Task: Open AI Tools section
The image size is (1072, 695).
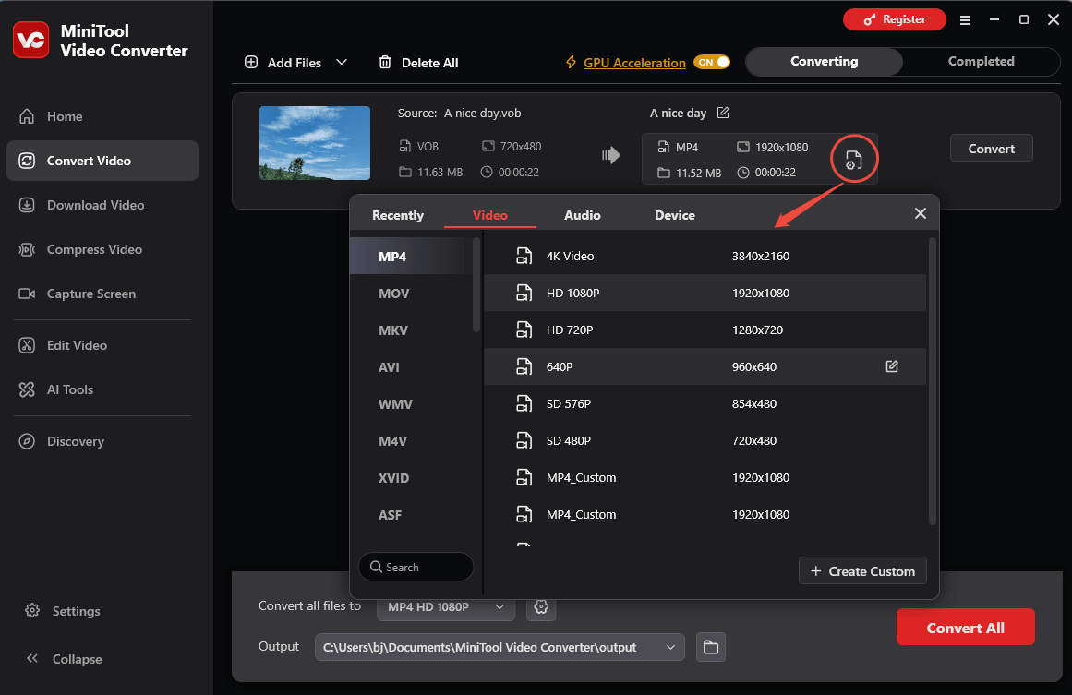Action: (x=102, y=389)
